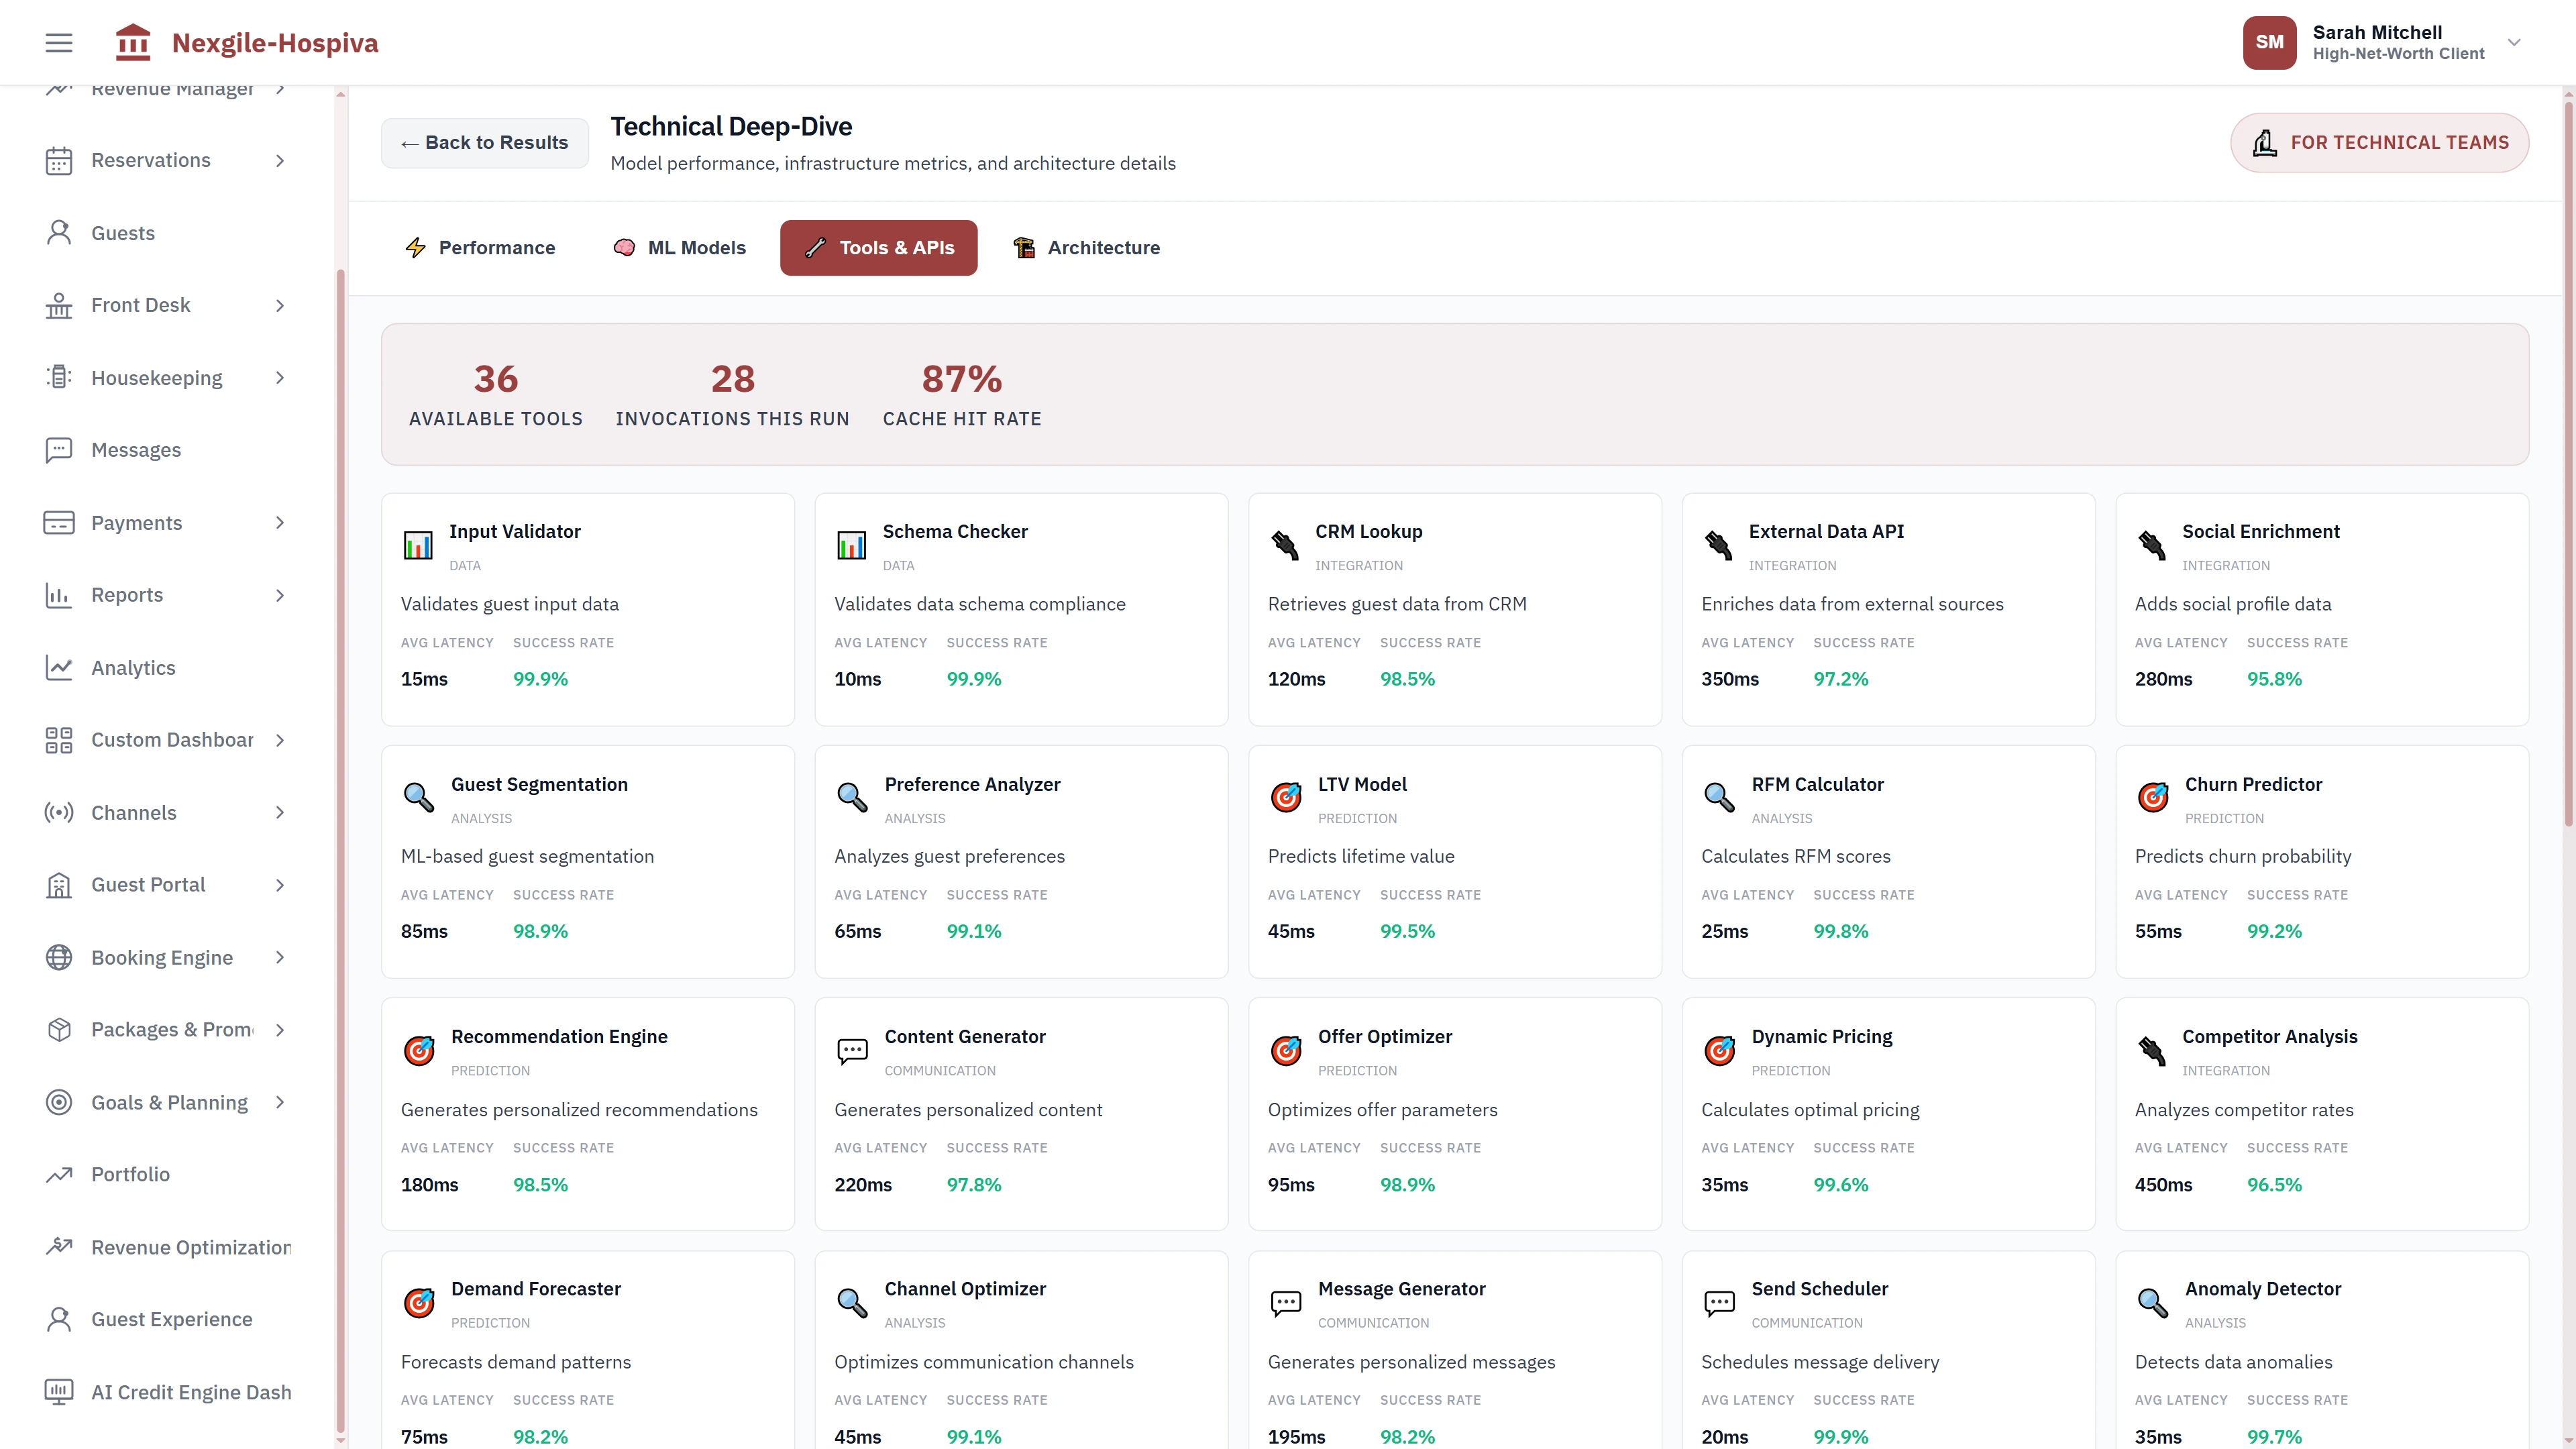Select the Guests icon in sidebar
Screen dimensions: 2576x1449
58,232
